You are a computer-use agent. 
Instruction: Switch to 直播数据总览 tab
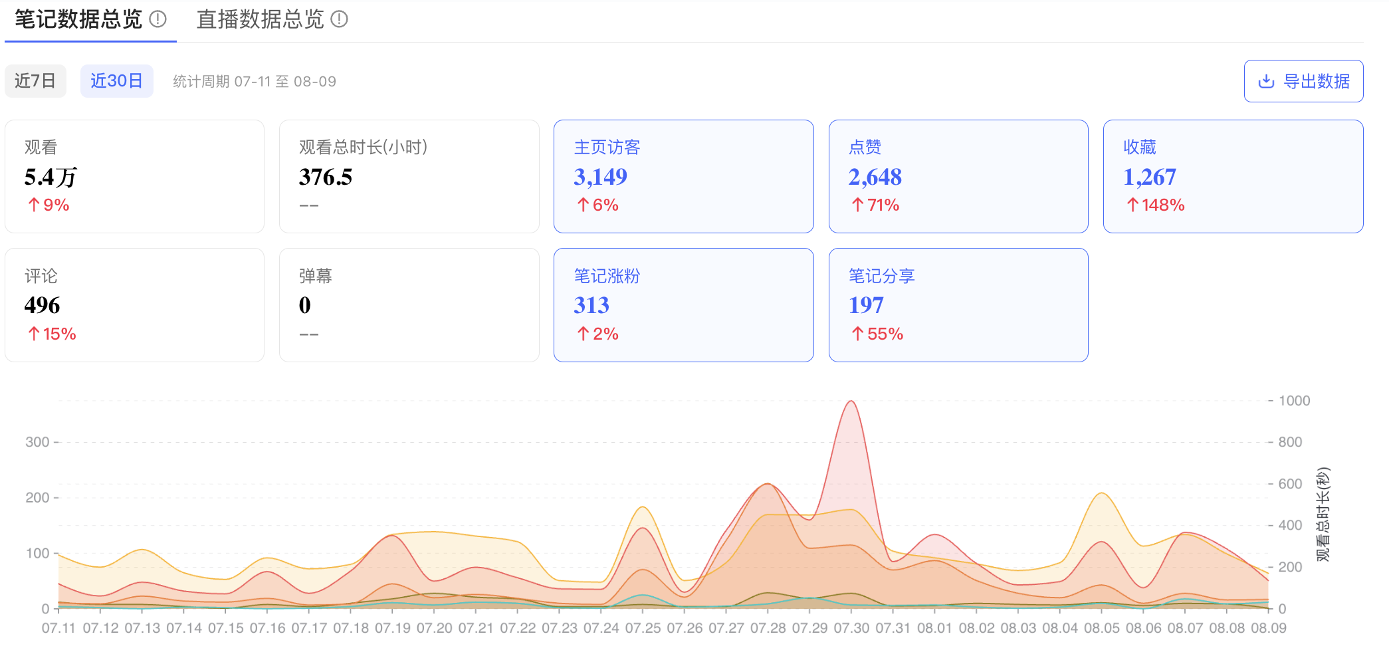tap(260, 20)
